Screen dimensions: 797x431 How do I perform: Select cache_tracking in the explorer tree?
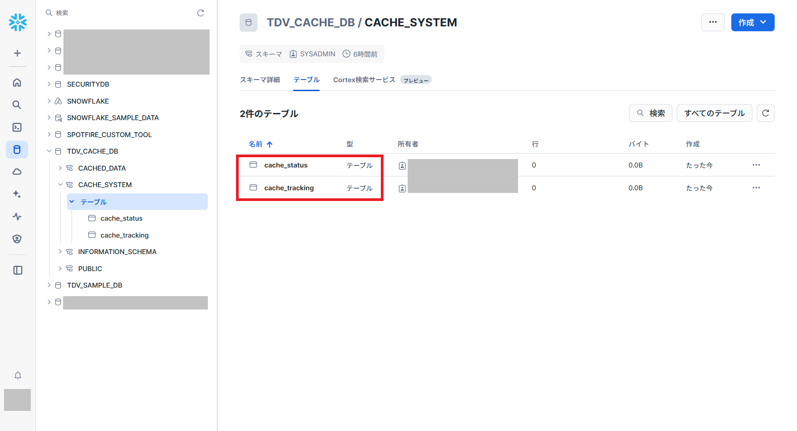click(125, 235)
